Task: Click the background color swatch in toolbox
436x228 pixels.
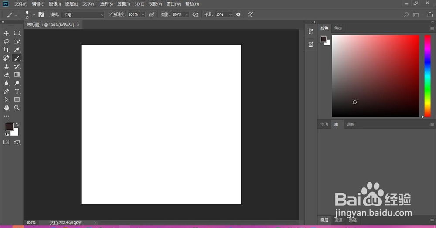Action: pos(16,133)
